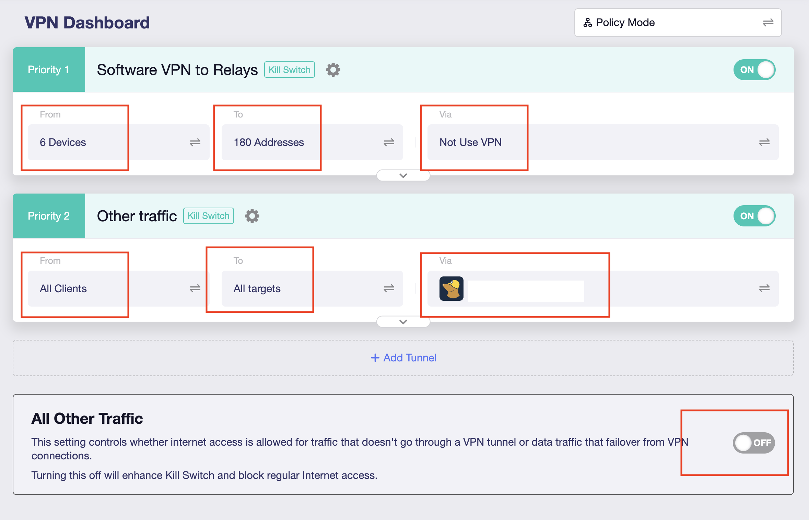Image resolution: width=809 pixels, height=520 pixels.
Task: Select the Priority 1 label tab
Action: pyautogui.click(x=49, y=70)
